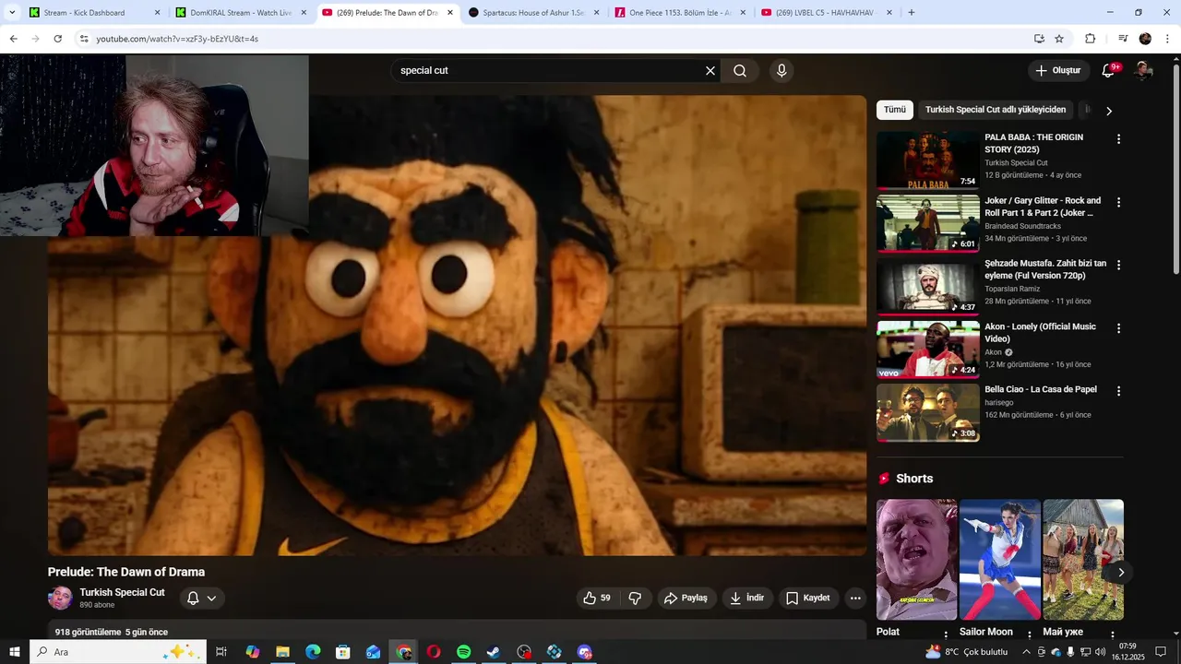Share the video via Paylaş
The image size is (1181, 664).
click(686, 598)
